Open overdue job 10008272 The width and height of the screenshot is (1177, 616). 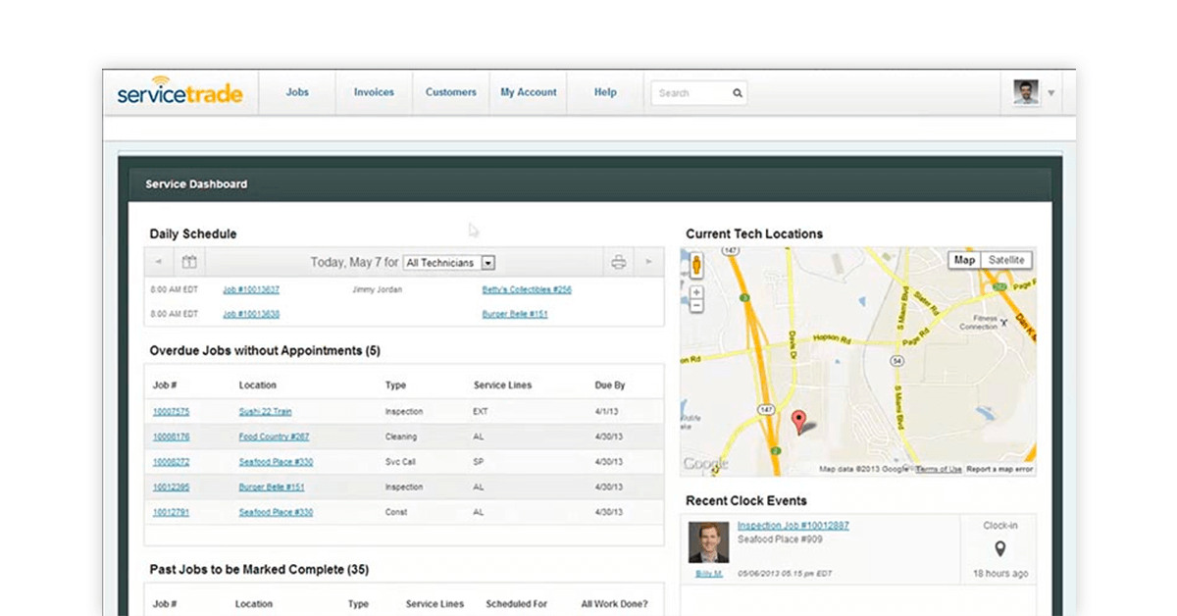pos(172,462)
